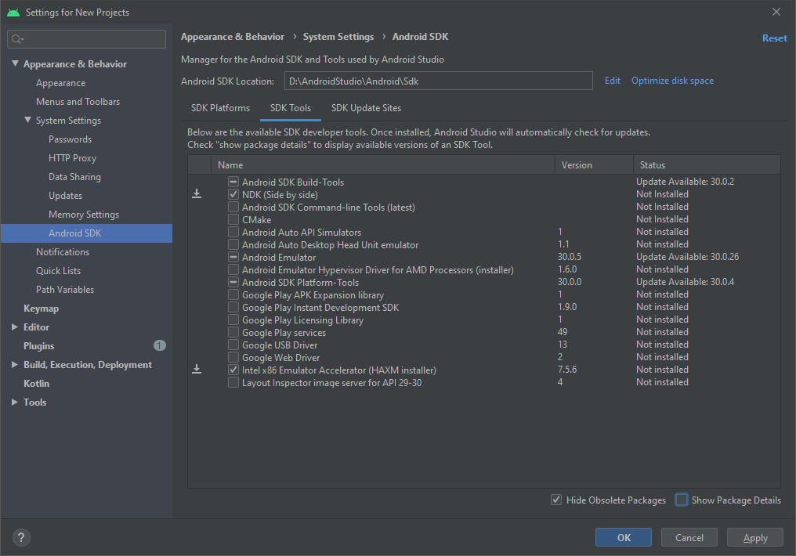Tick the Google USB Driver checkbox
796x556 pixels.
point(233,345)
